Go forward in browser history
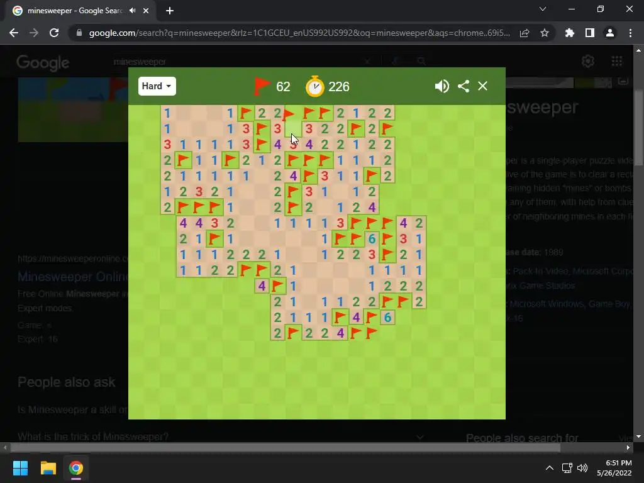The image size is (644, 483). [x=34, y=33]
